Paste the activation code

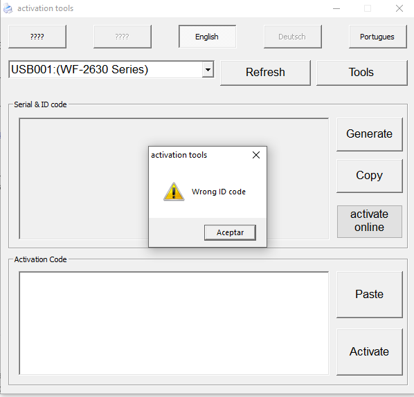[x=370, y=294]
